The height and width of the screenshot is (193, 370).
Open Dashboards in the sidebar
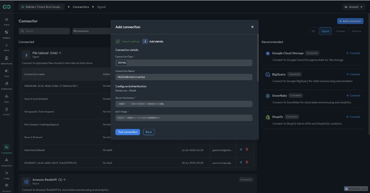click(x=7, y=85)
